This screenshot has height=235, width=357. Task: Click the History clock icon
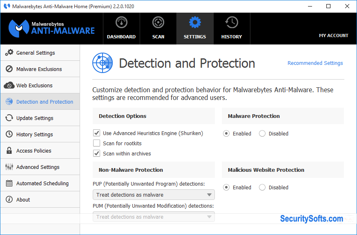coord(232,22)
